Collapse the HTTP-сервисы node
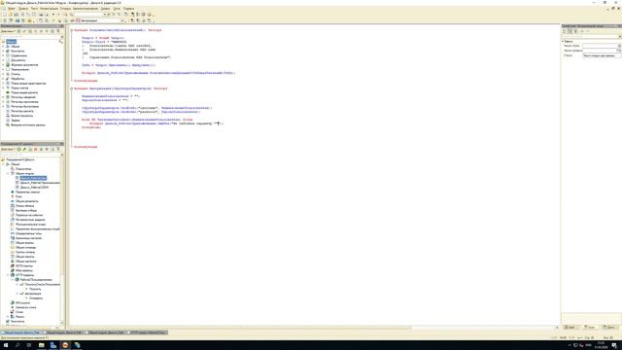 click(x=8, y=275)
